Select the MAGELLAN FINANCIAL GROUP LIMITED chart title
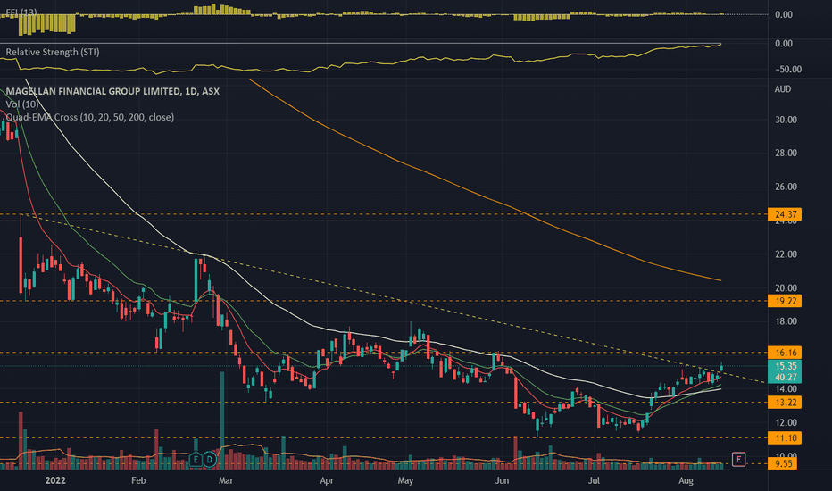This screenshot has width=832, height=491. (x=112, y=91)
